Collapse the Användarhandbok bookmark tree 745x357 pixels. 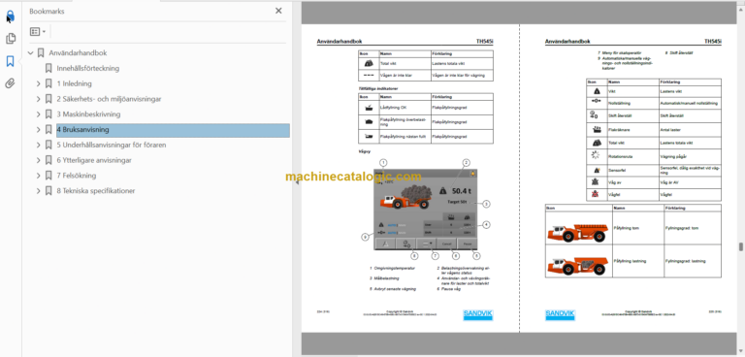(x=31, y=52)
